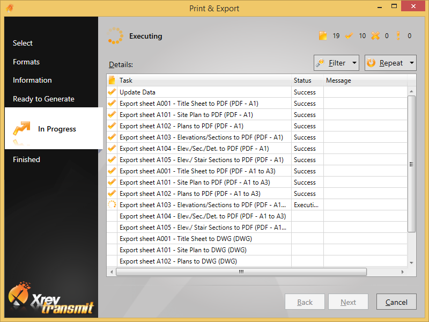This screenshot has height=322, width=429.
Task: Click checkmark icon on A102 Plans PDF - A1 row
Action: point(112,126)
